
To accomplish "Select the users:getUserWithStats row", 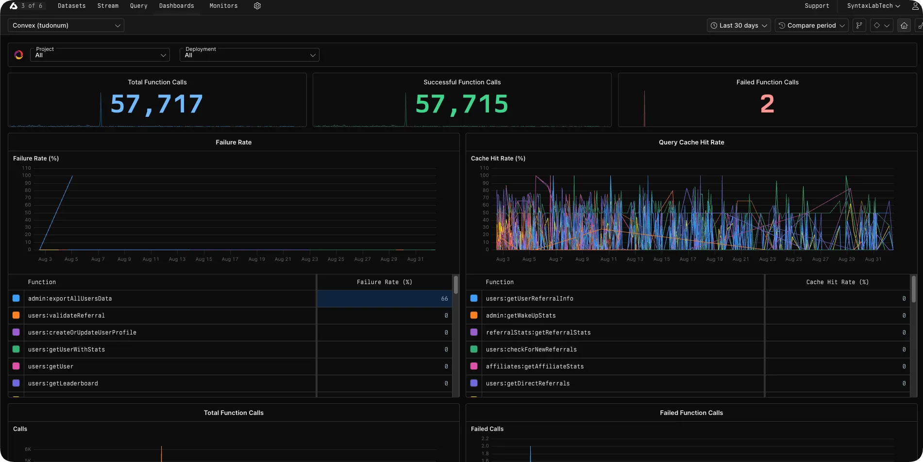I will coord(230,350).
